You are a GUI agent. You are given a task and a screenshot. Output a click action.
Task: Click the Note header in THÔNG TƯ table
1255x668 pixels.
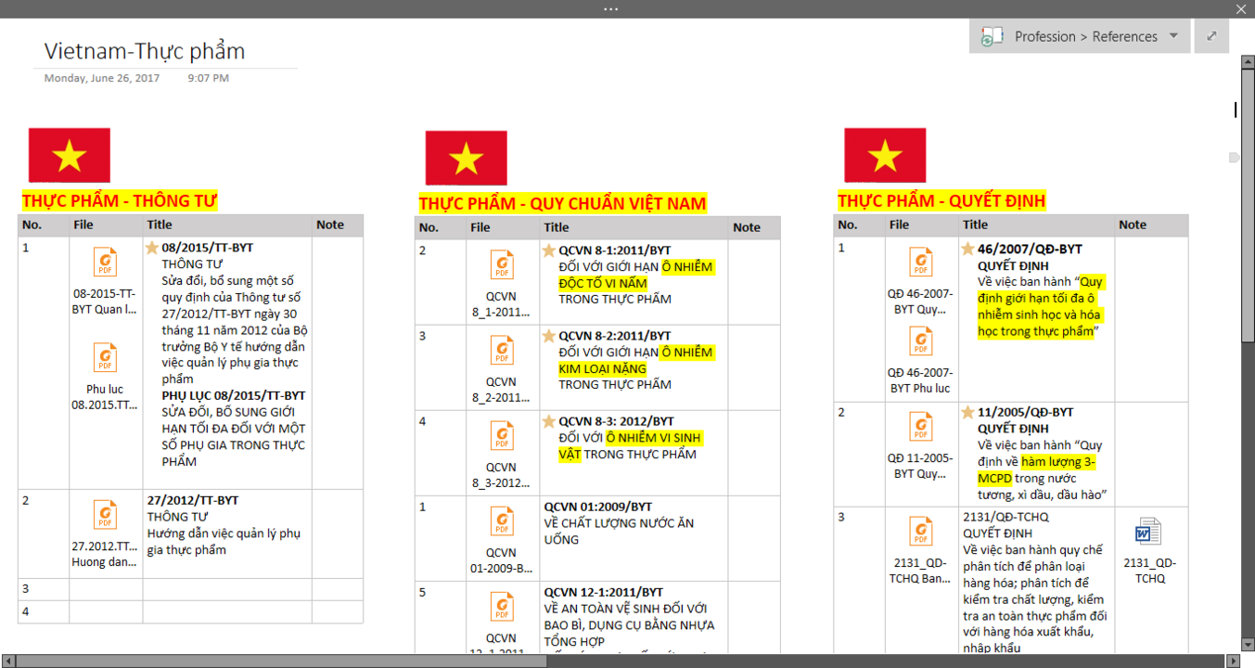pyautogui.click(x=330, y=225)
